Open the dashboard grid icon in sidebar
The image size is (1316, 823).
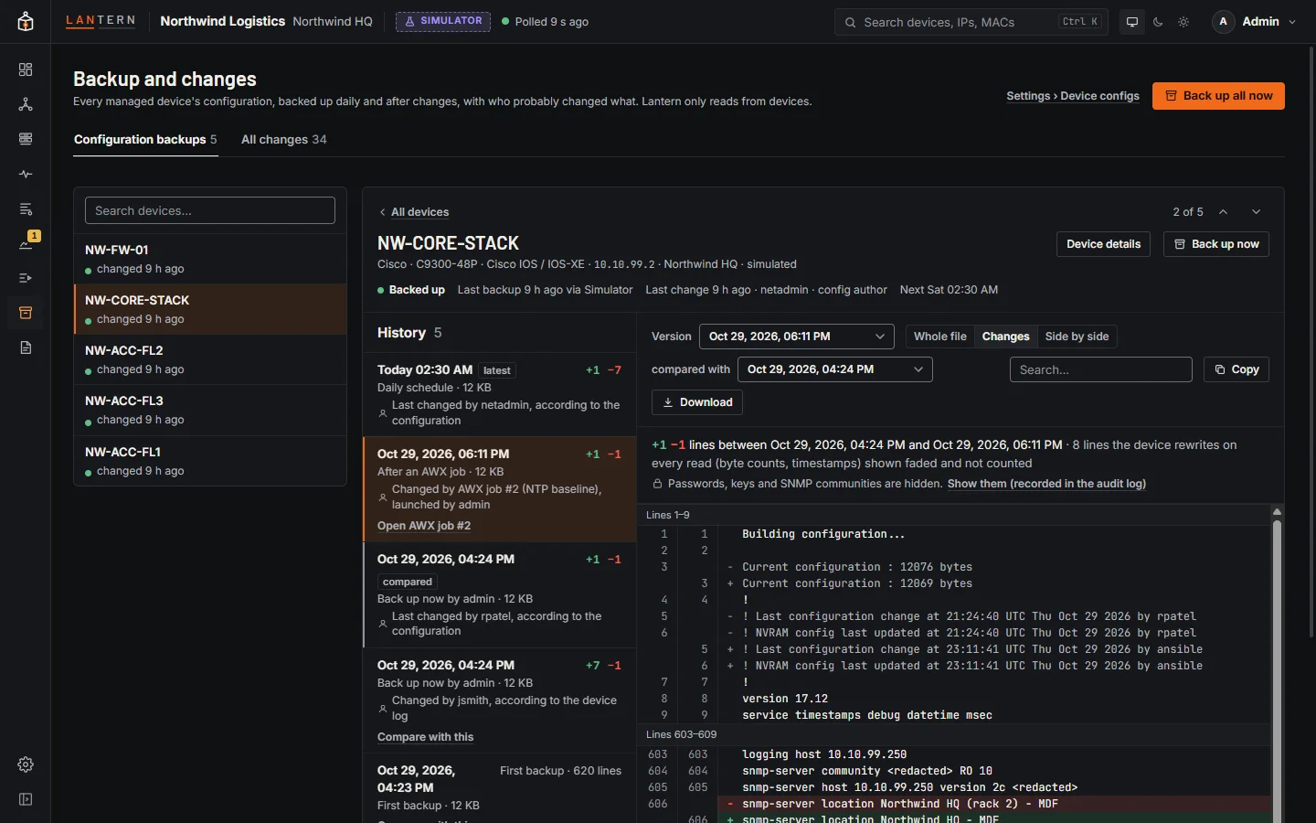click(x=26, y=69)
